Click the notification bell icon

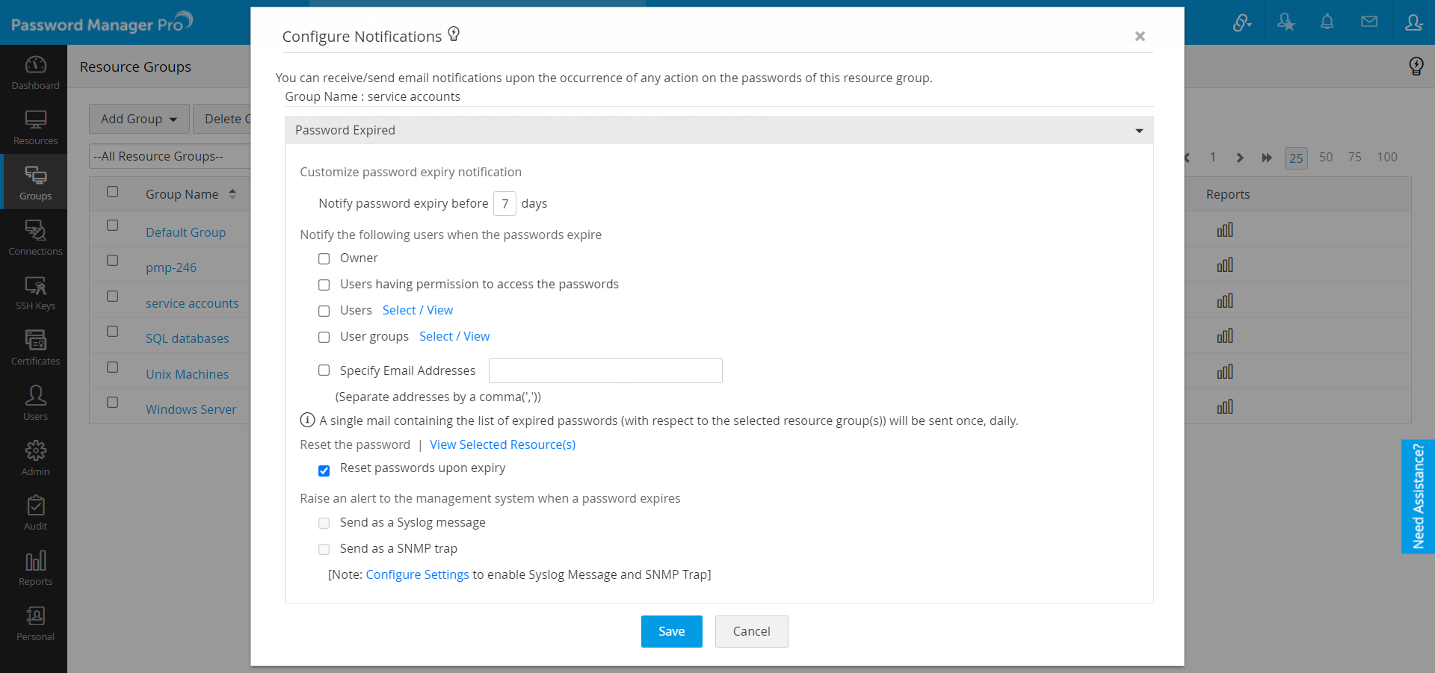pyautogui.click(x=1327, y=22)
